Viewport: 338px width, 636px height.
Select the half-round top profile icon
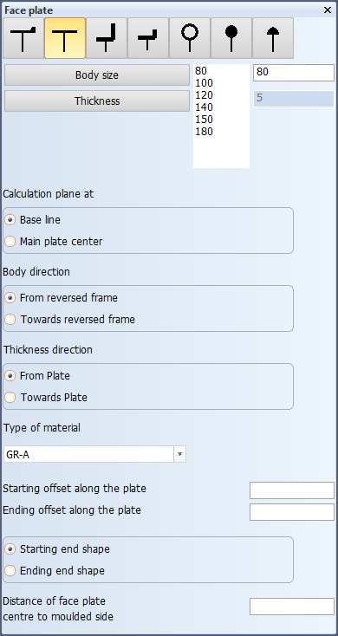coord(273,38)
